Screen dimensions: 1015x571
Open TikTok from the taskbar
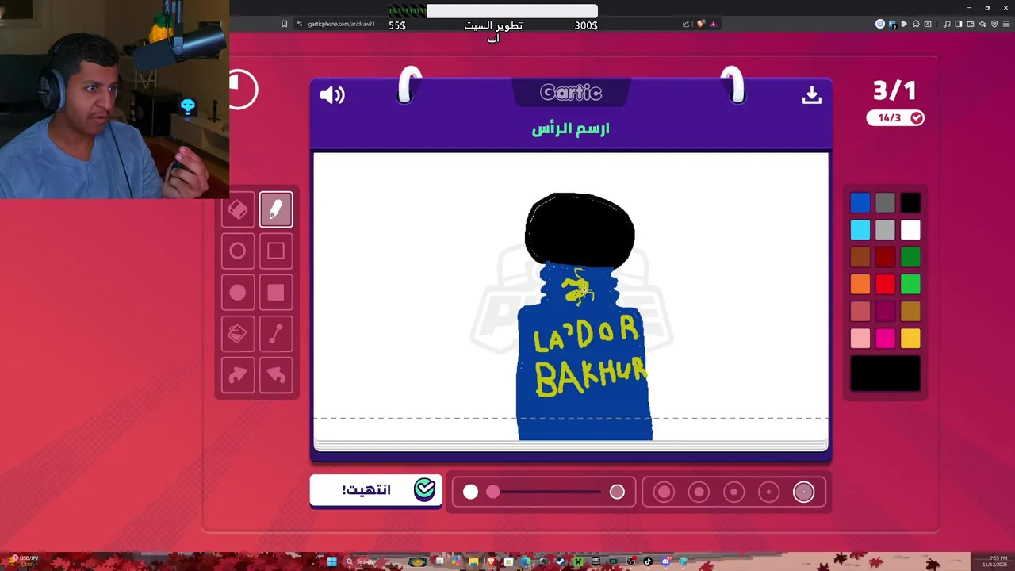click(648, 561)
